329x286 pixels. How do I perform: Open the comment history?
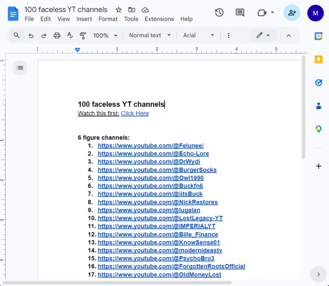240,13
